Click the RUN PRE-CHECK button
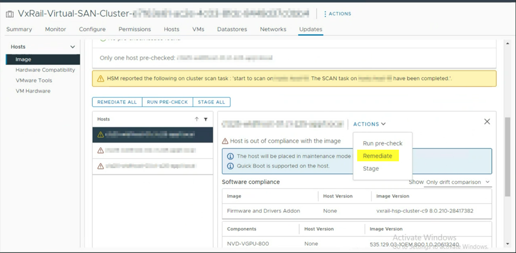 (167, 102)
